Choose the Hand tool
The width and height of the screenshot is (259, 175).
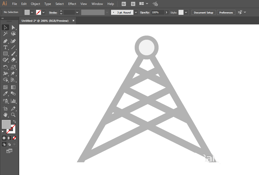coord(5,115)
